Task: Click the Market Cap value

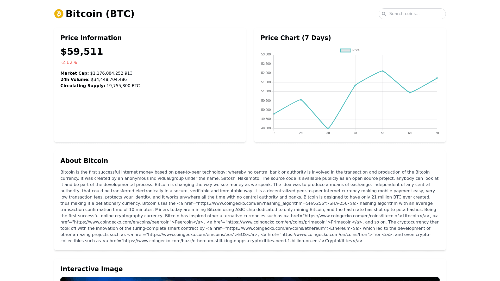Action: [111, 73]
